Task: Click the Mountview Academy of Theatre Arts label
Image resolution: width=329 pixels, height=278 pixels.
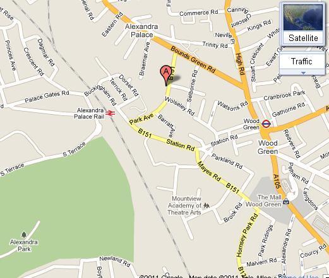Action: [184, 206]
